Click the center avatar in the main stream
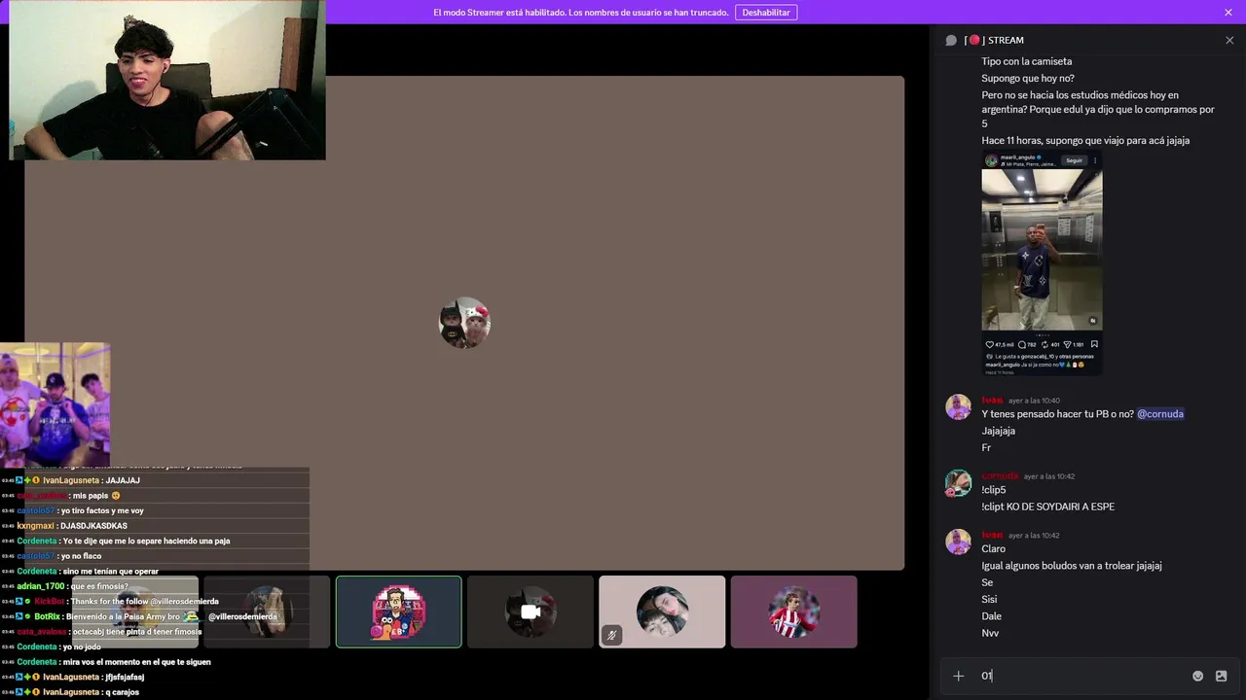This screenshot has height=700, width=1246. 464,323
